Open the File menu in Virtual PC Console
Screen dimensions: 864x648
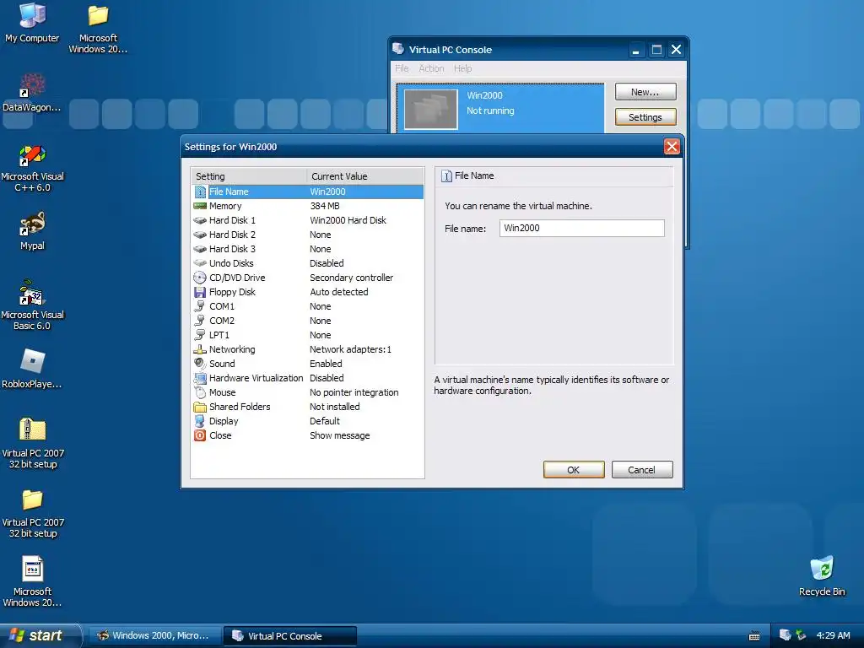pyautogui.click(x=402, y=68)
